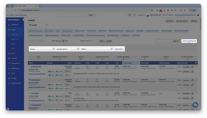The image size is (207, 118).
Task: Select the Buyers List filter tag
Action: pyautogui.click(x=130, y=31)
